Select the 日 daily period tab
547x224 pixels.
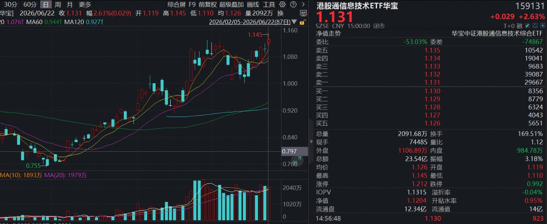[46, 5]
